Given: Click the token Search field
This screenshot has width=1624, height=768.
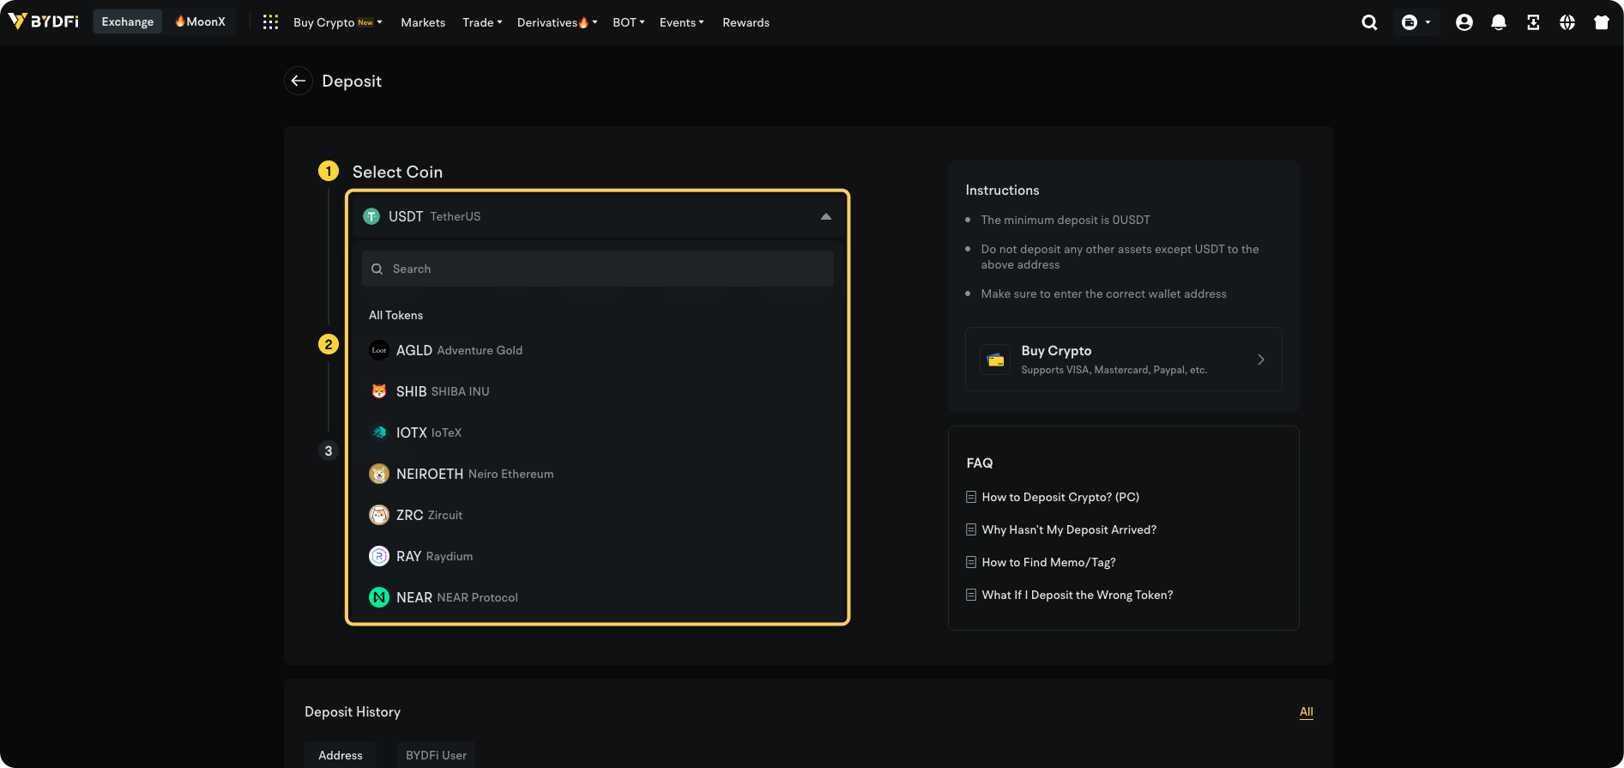Looking at the screenshot, I should click(x=597, y=269).
